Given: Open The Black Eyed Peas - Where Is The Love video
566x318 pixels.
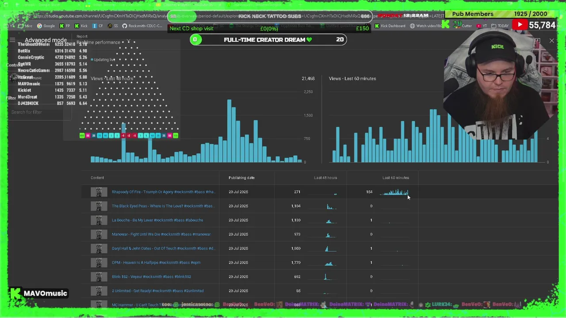Looking at the screenshot, I should click(163, 206).
